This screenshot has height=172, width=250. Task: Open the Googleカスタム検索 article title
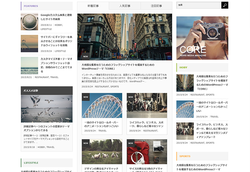click(56, 17)
